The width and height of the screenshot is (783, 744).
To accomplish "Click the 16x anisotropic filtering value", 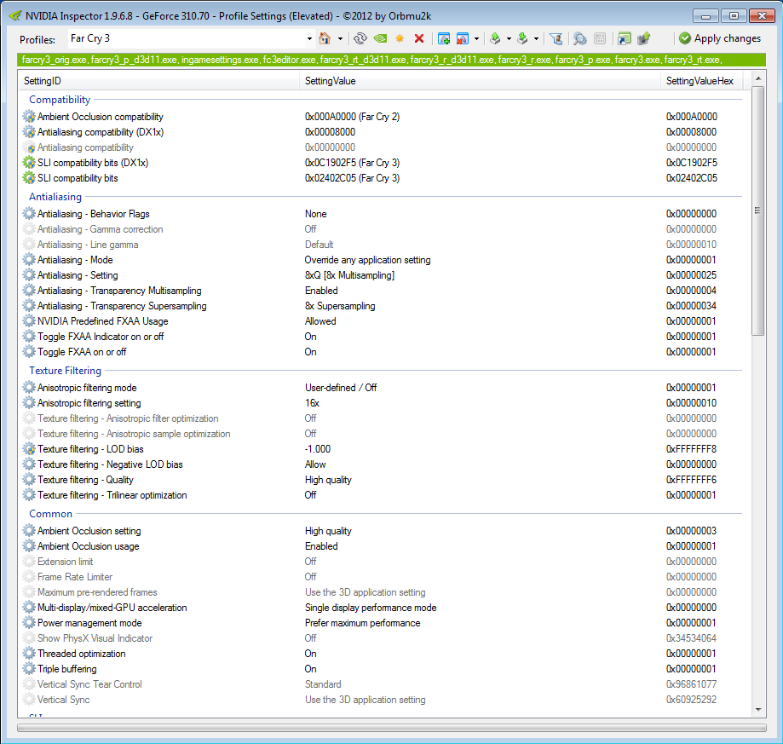I will pos(312,403).
